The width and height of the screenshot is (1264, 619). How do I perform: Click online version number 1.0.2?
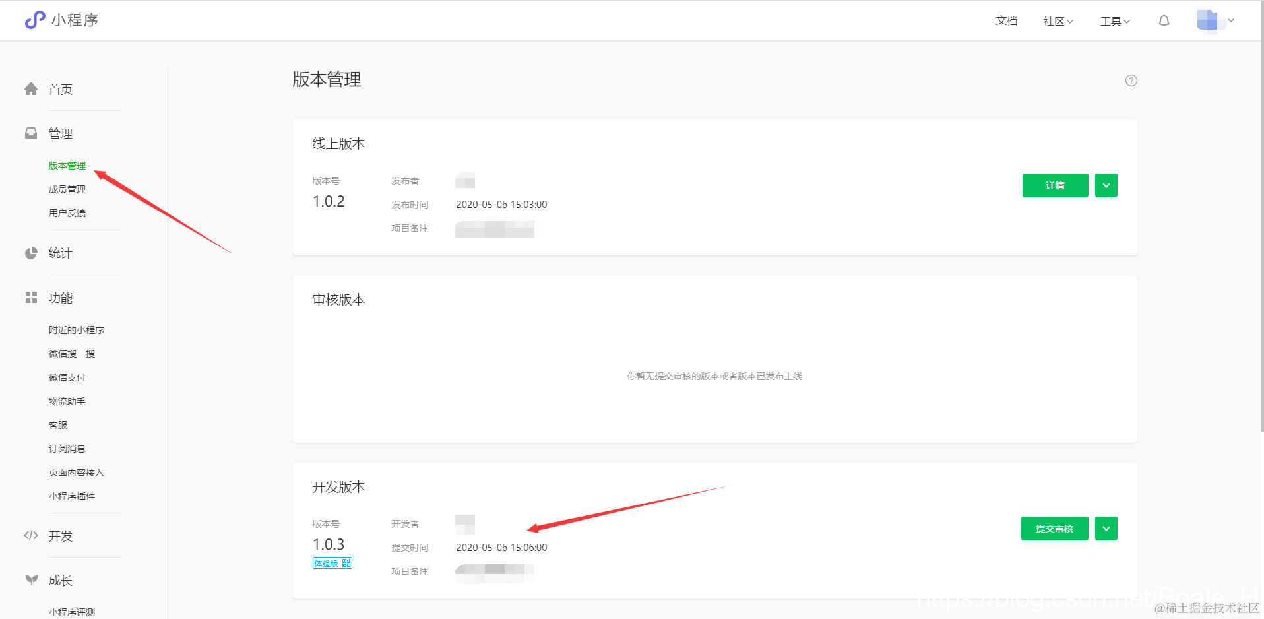tap(329, 201)
